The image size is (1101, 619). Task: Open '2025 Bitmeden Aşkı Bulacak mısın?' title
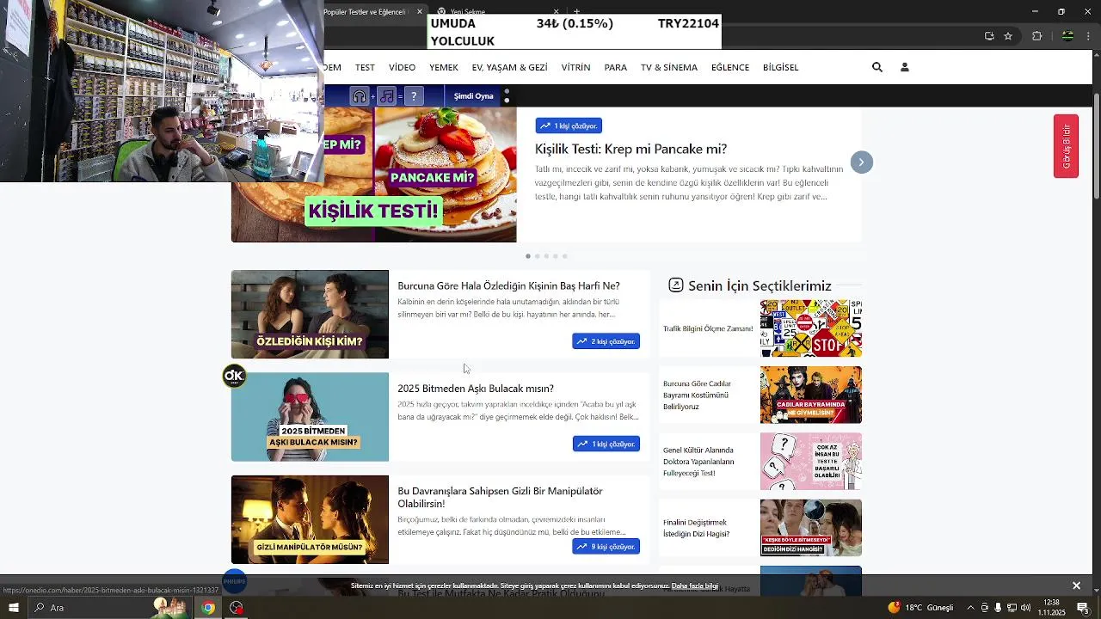pyautogui.click(x=476, y=389)
